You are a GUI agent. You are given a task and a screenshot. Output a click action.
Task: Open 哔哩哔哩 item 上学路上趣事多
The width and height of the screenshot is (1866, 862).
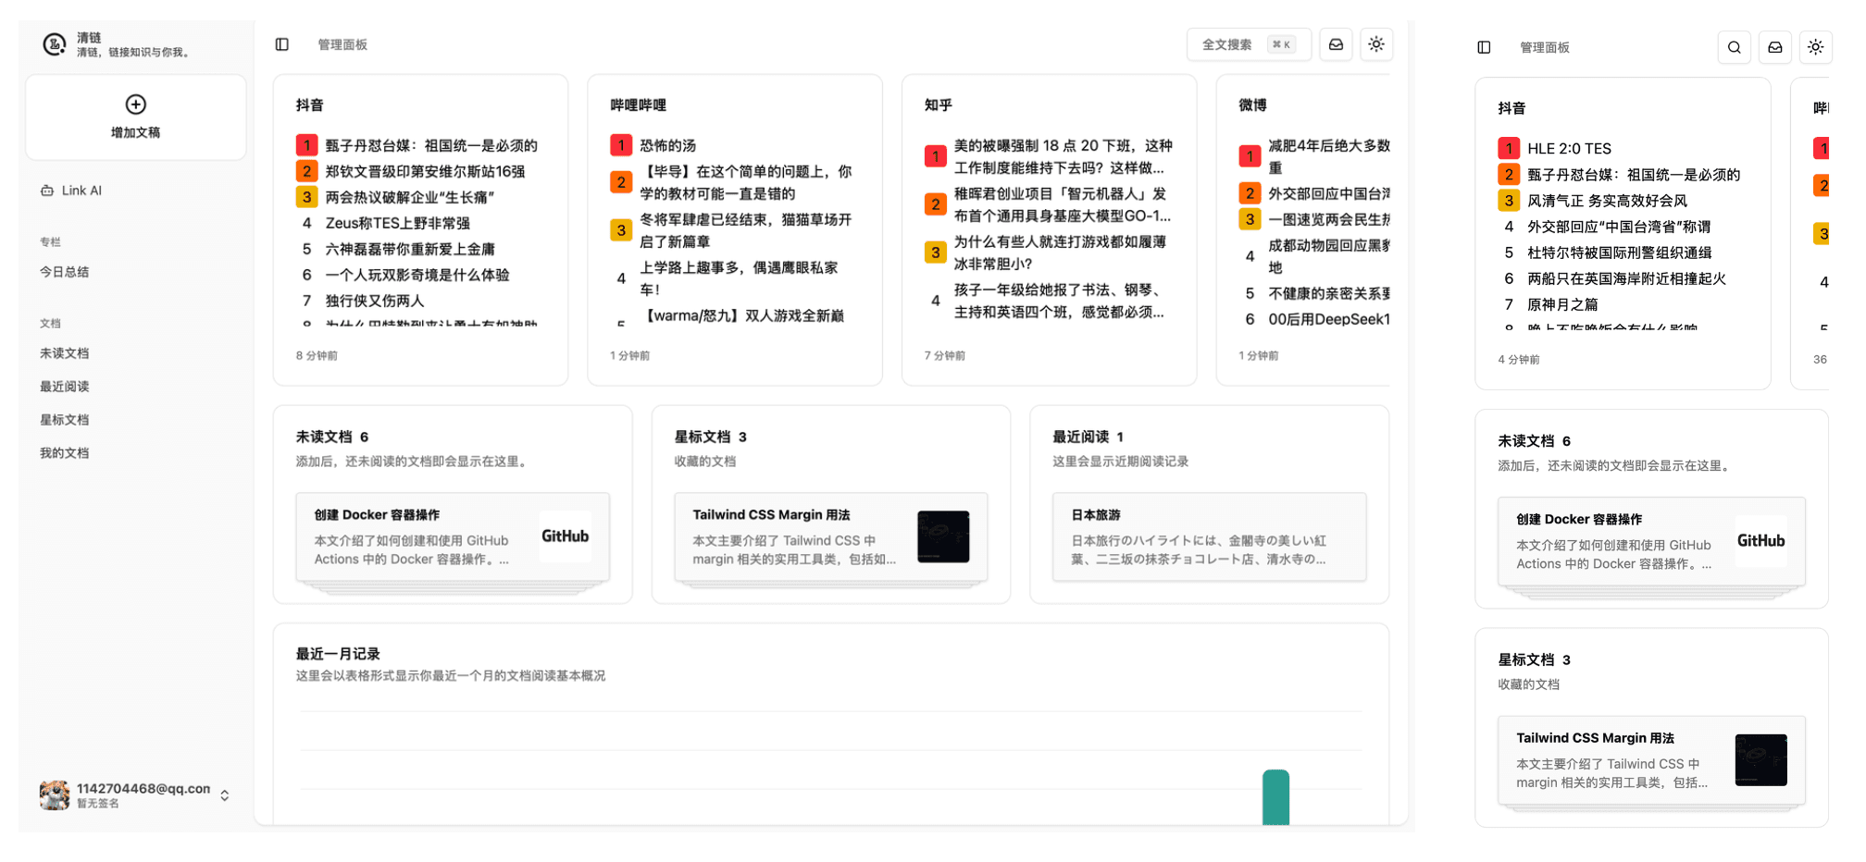click(739, 278)
